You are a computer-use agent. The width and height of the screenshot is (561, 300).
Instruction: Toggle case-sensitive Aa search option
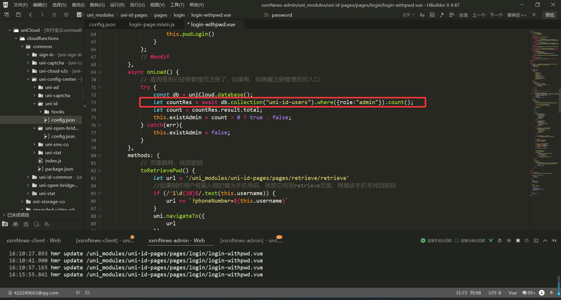tap(422, 15)
